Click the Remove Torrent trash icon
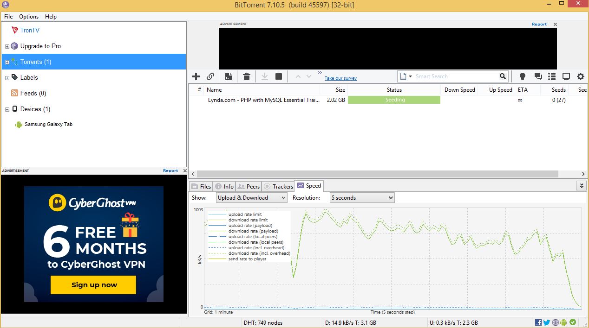Viewport: 589px width, 328px height. click(x=247, y=76)
